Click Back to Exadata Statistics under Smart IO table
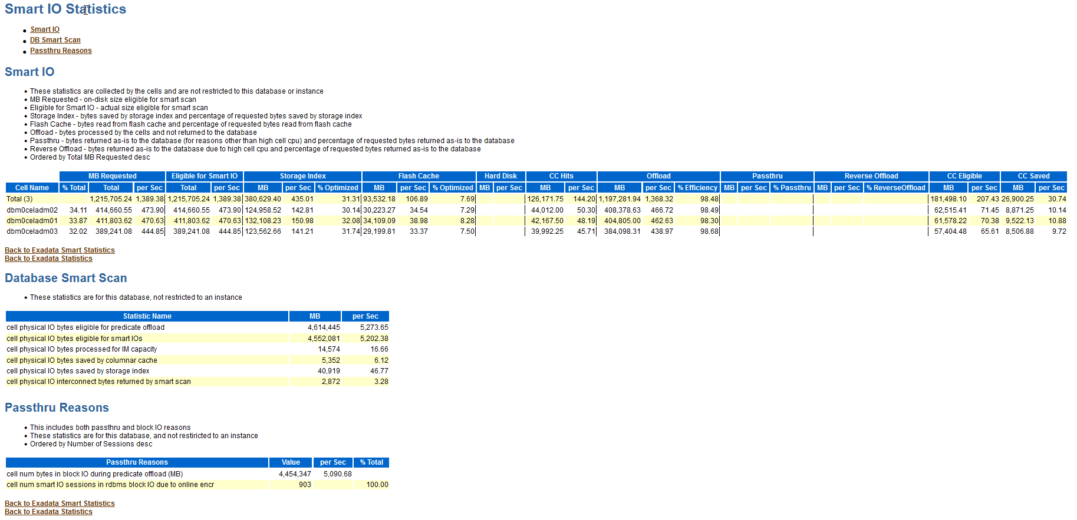 (x=48, y=259)
